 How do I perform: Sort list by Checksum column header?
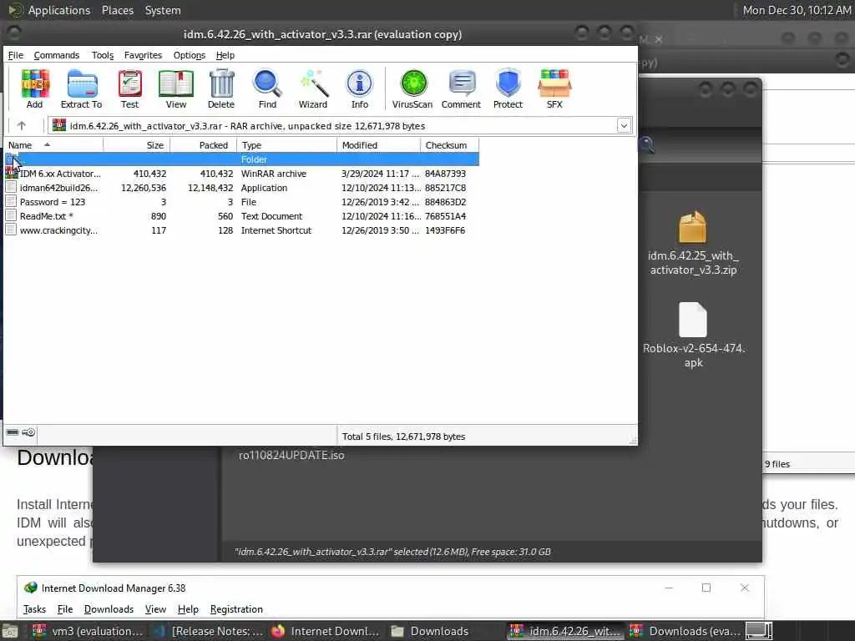click(x=449, y=145)
